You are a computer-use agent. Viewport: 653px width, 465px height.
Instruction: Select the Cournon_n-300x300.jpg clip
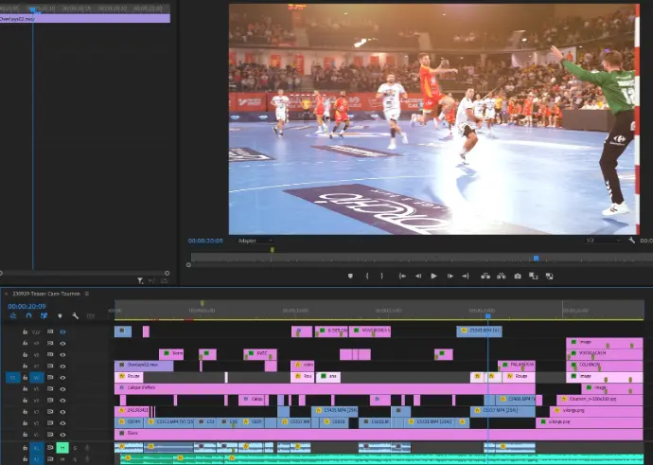[x=599, y=400]
